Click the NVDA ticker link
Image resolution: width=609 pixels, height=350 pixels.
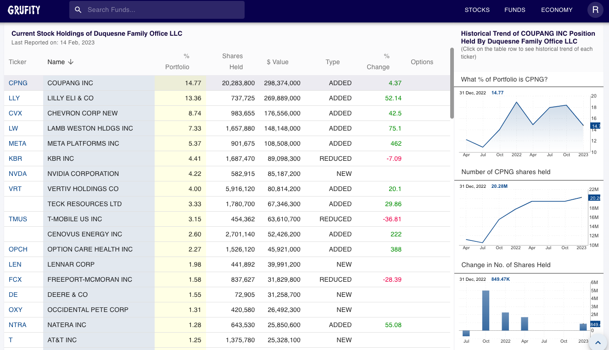[17, 174]
